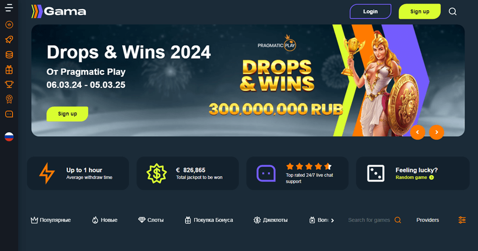The width and height of the screenshot is (478, 251).
Task: Open the gift box sidebar icon
Action: click(9, 70)
